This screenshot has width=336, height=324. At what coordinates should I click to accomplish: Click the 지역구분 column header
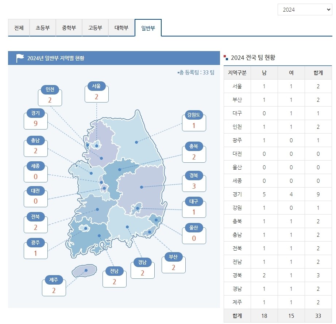pyautogui.click(x=237, y=73)
